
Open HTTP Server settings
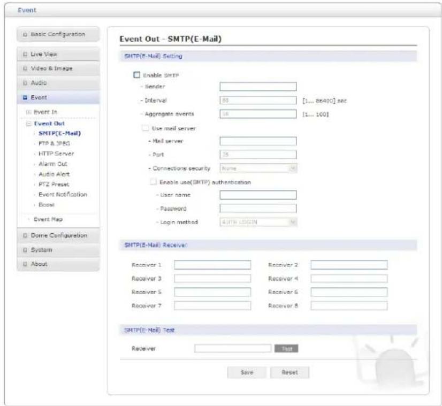point(56,154)
